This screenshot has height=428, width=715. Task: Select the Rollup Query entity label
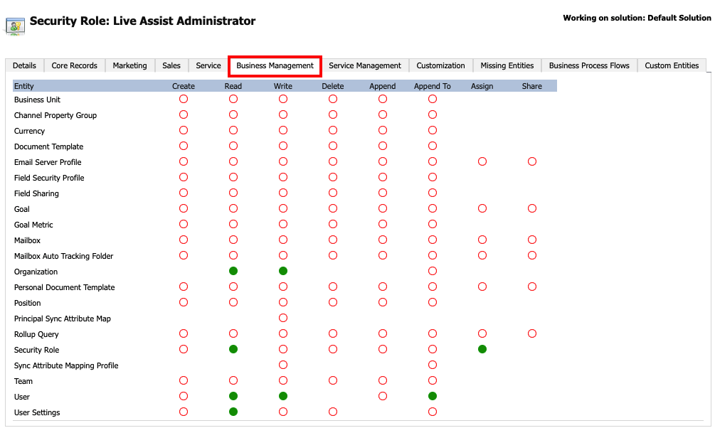point(36,335)
